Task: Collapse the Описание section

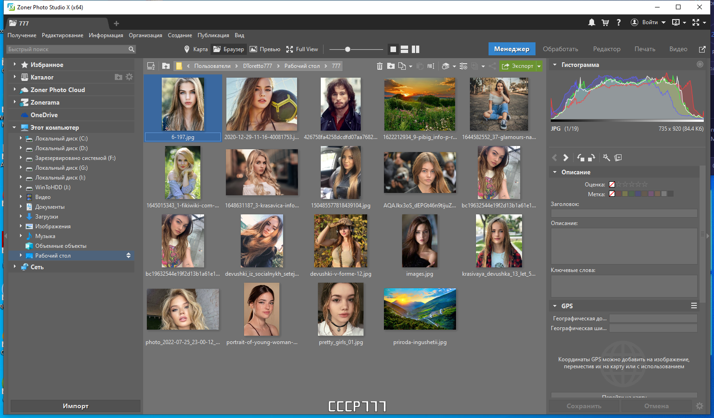Action: pos(555,171)
